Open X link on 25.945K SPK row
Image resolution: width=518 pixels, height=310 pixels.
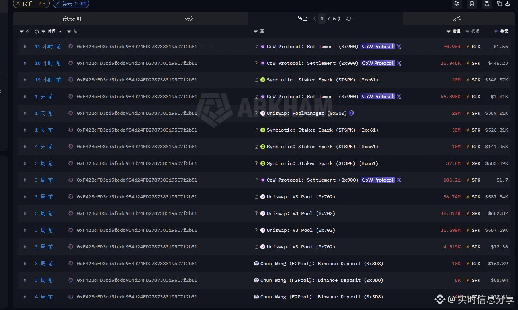[399, 63]
